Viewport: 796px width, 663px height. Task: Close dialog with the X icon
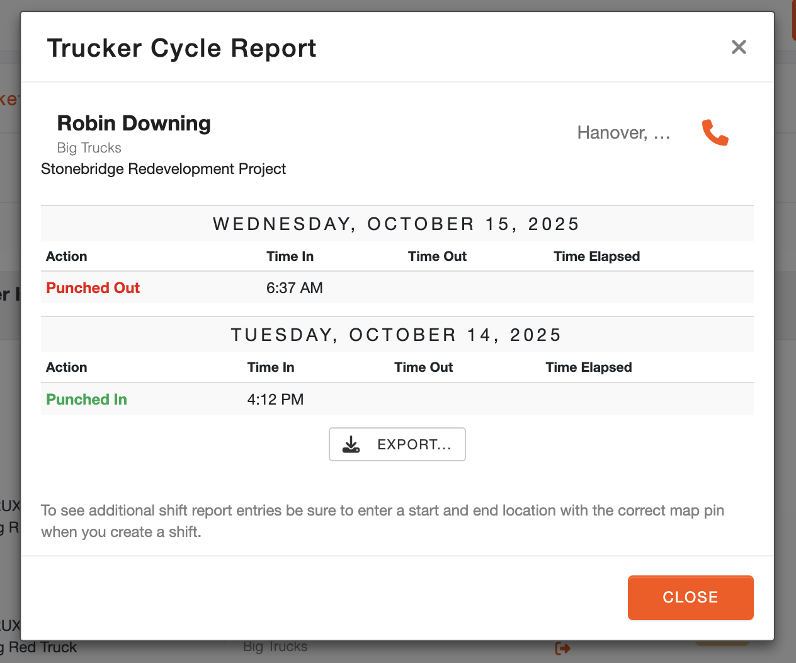tap(739, 47)
